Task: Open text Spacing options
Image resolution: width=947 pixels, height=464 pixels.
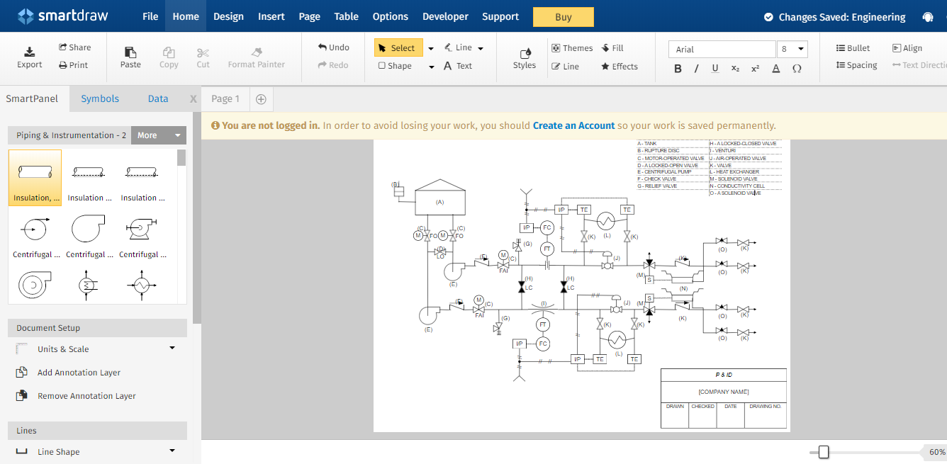Action: coord(857,65)
